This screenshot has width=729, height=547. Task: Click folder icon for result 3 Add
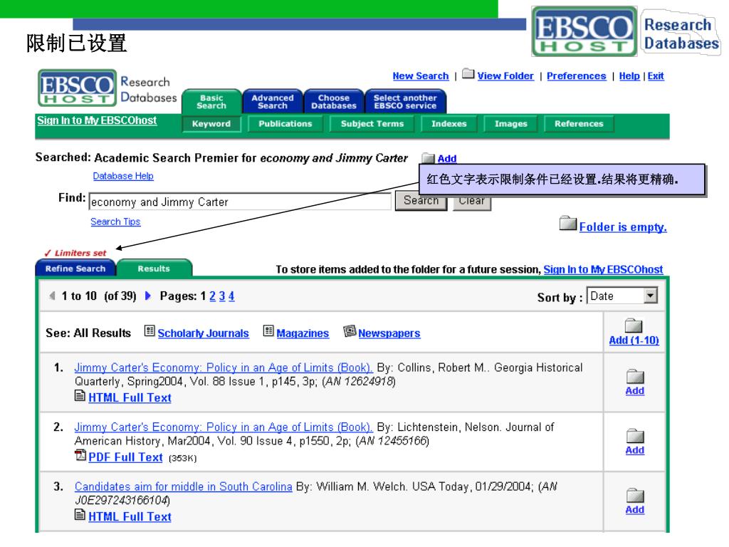tap(634, 496)
